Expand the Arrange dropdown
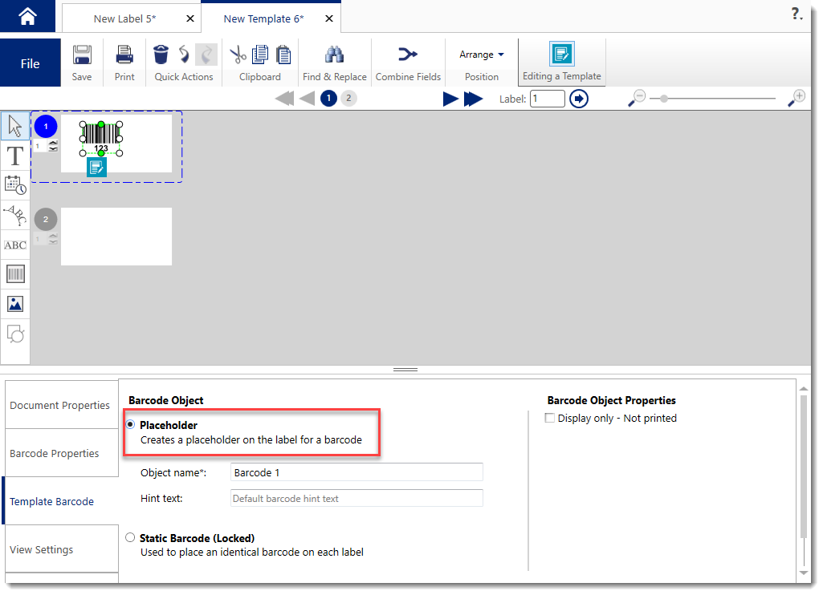 482,55
